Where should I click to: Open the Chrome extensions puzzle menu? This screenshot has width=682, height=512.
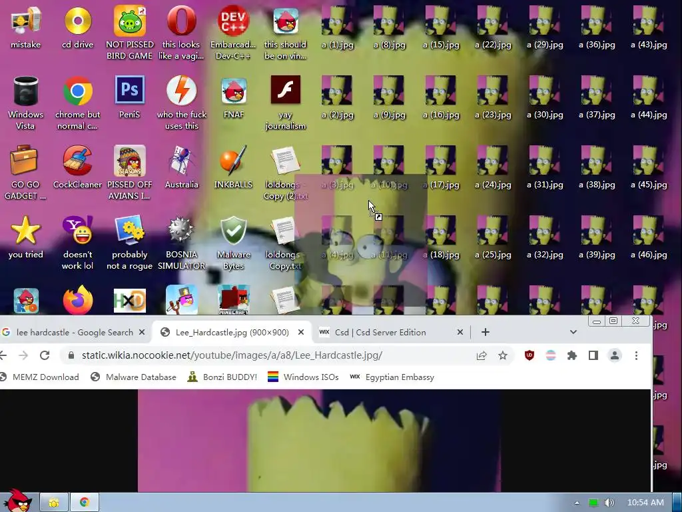(572, 355)
